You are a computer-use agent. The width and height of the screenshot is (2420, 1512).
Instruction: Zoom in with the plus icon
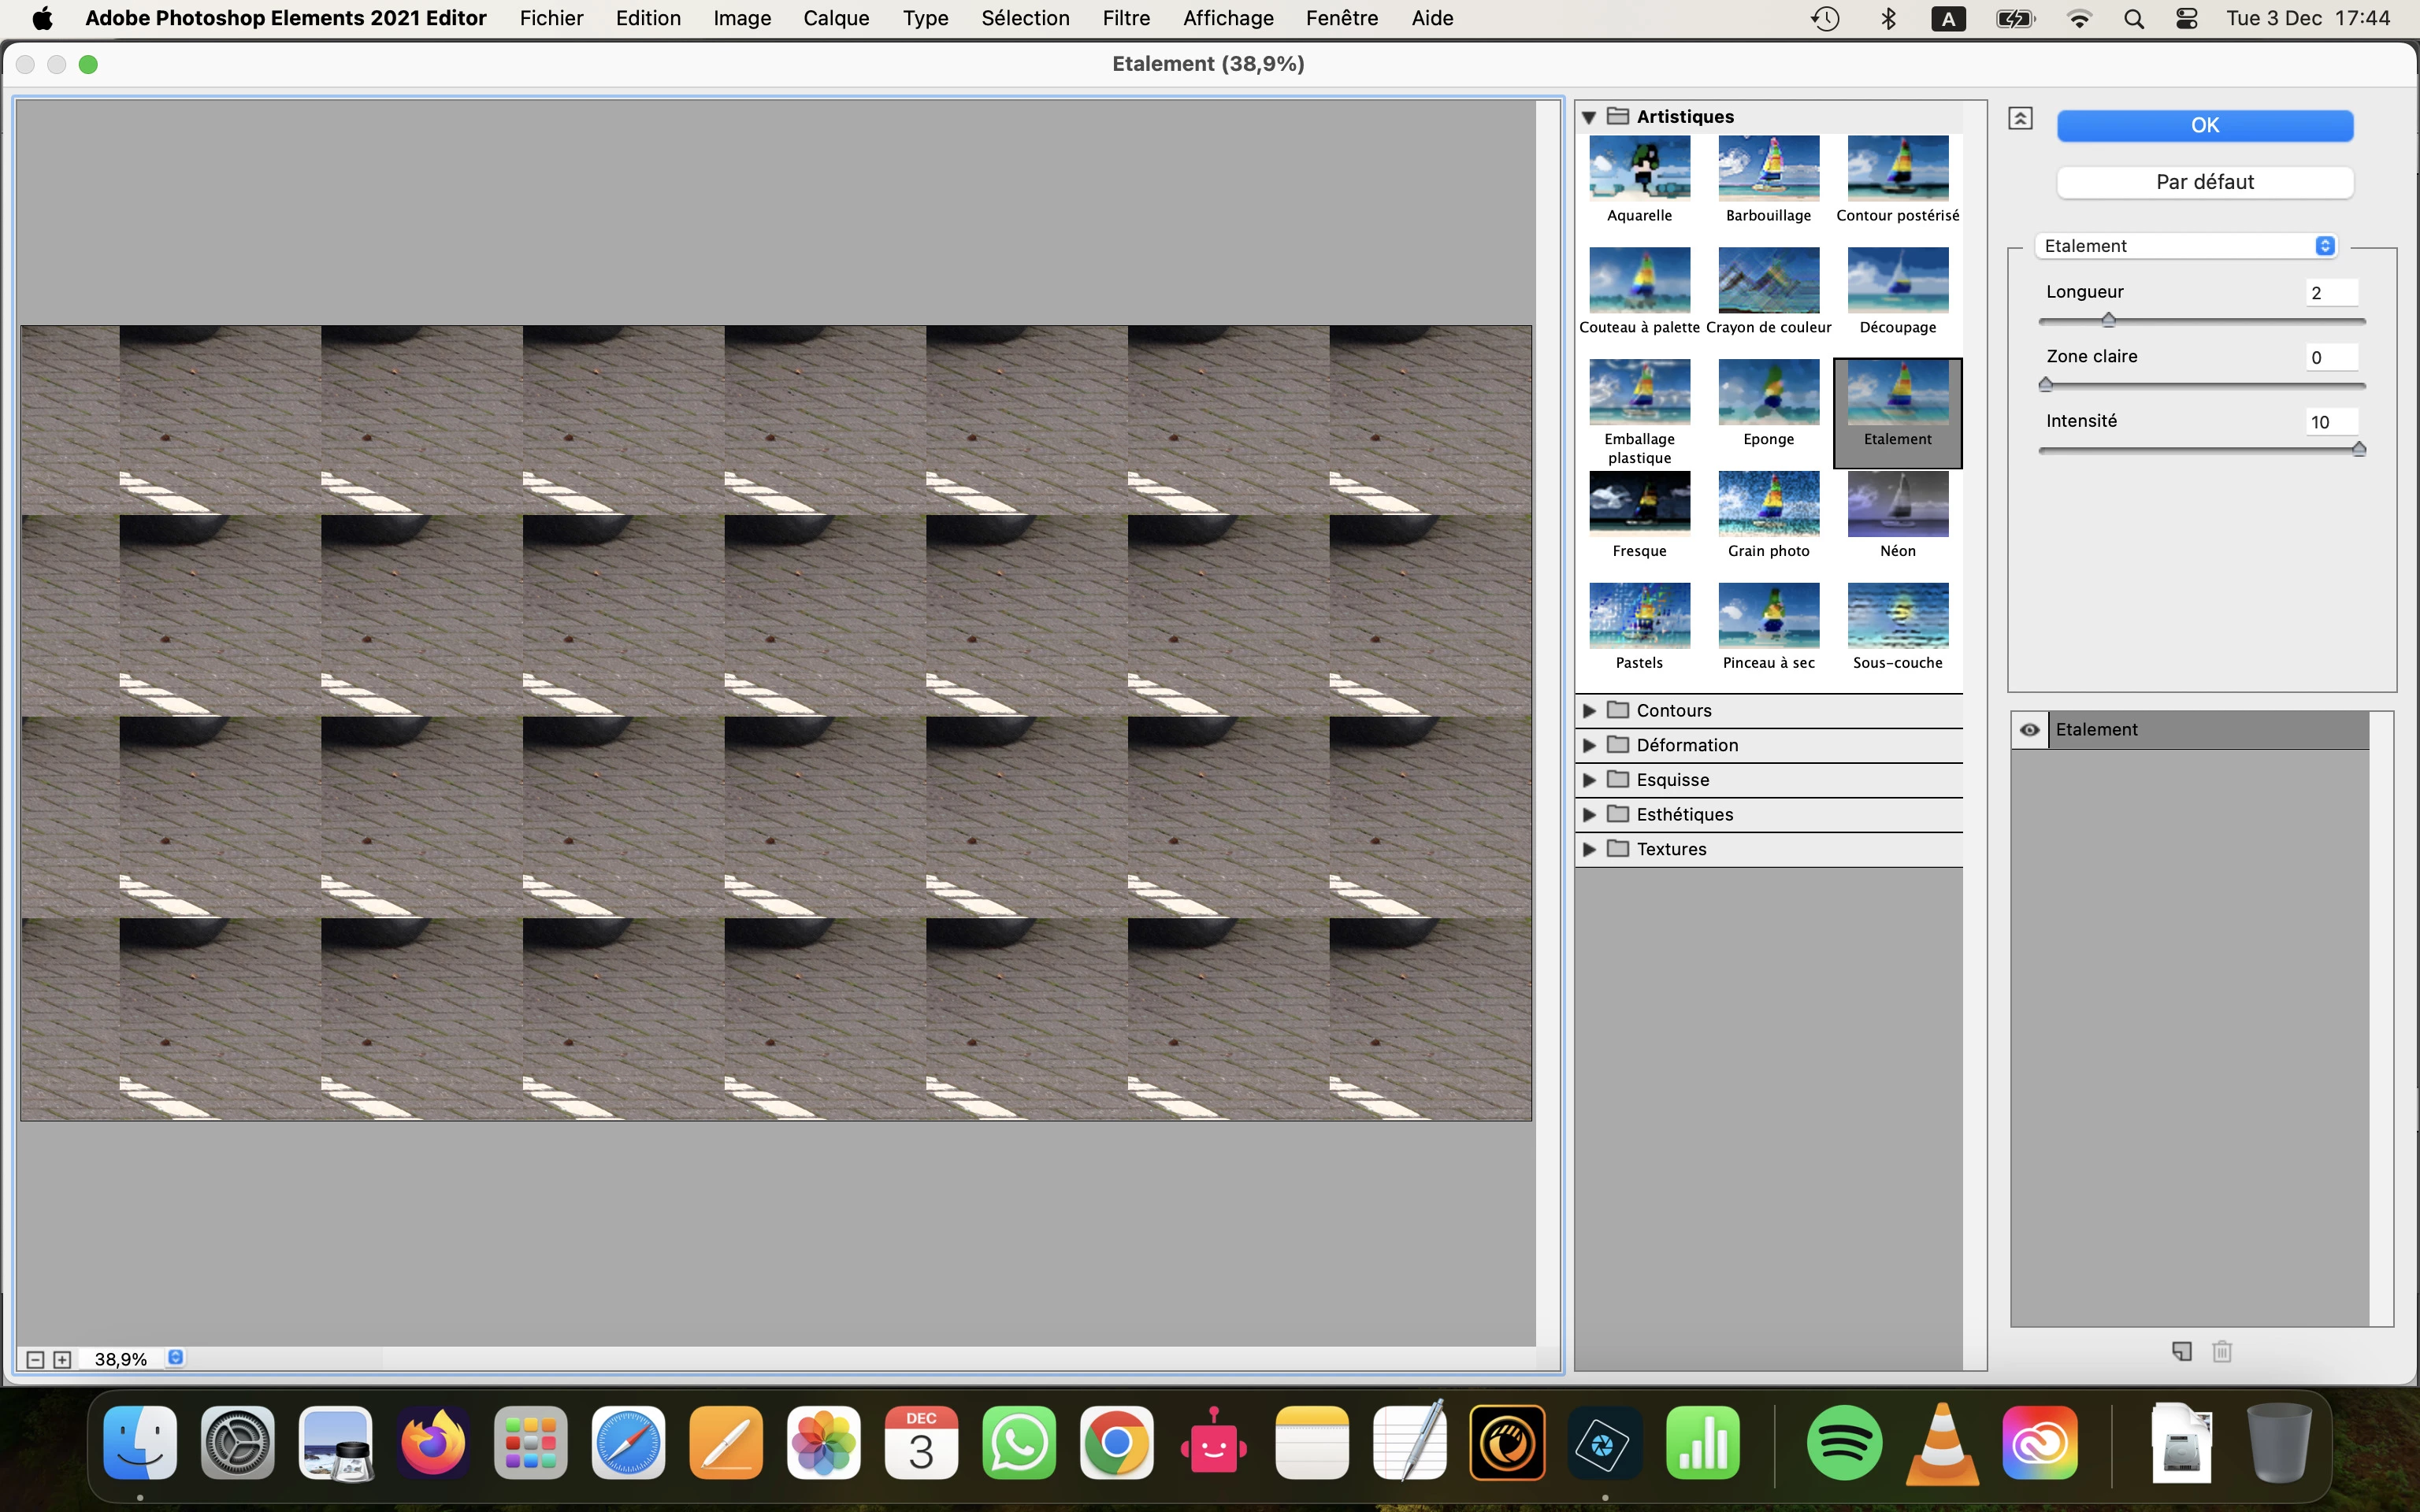click(x=62, y=1359)
